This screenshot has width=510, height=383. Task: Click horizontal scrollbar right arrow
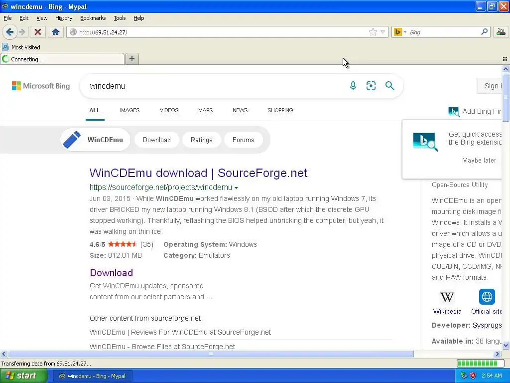pyautogui.click(x=498, y=354)
